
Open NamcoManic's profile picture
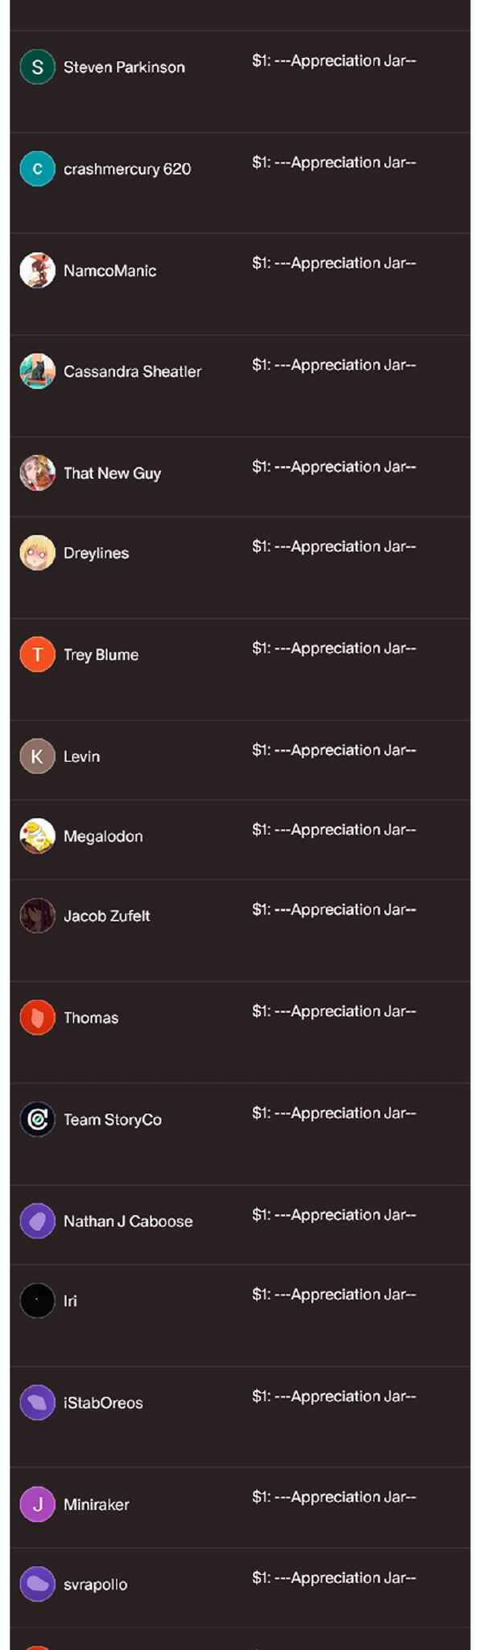click(x=37, y=270)
